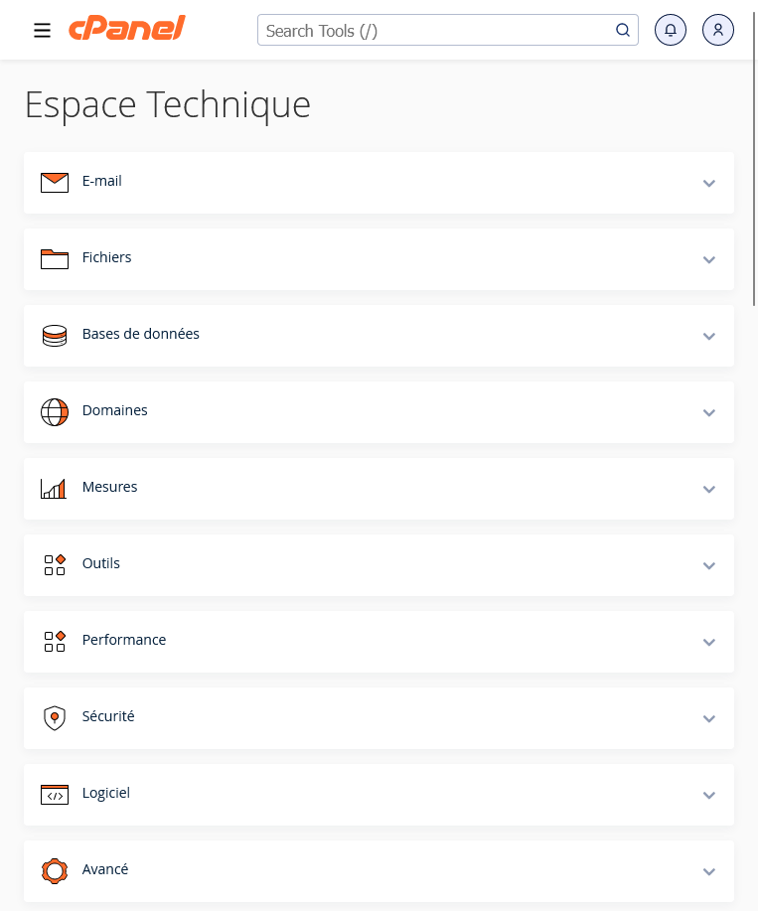Expand the Outils section chevron

(x=708, y=565)
